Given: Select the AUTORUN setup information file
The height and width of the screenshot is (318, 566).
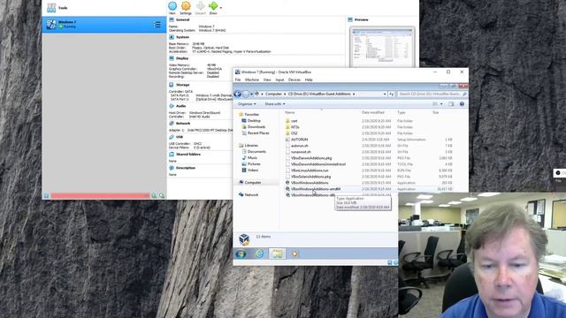Looking at the screenshot, I should click(x=299, y=140).
